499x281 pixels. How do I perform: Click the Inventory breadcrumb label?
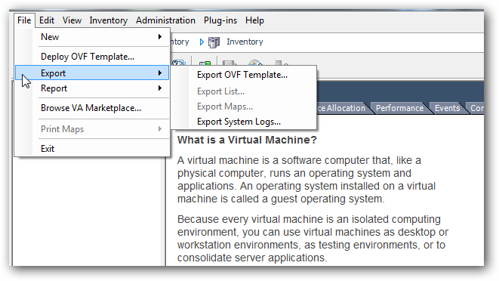[245, 42]
